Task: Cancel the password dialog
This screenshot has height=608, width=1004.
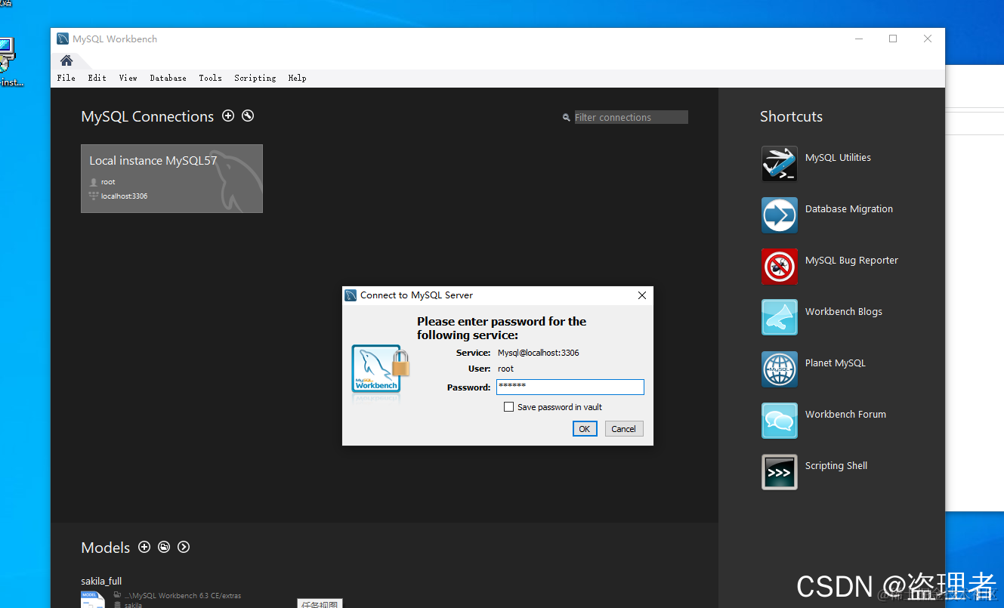Action: pyautogui.click(x=623, y=429)
